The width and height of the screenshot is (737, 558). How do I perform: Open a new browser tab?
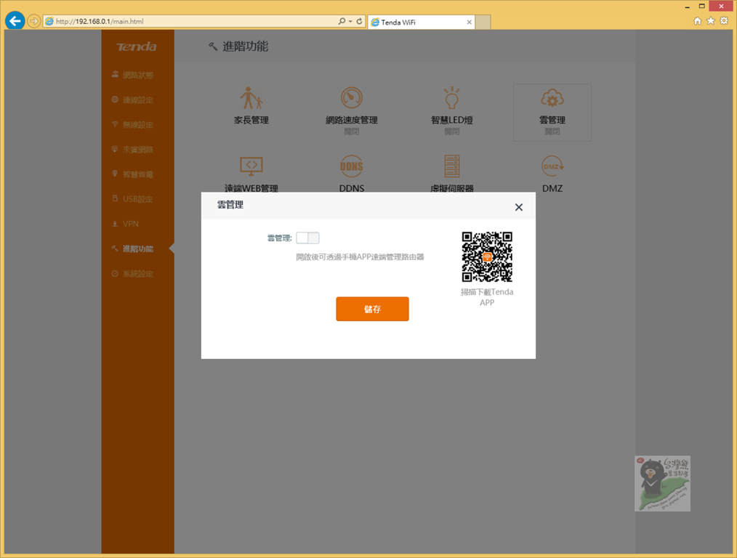tap(483, 22)
